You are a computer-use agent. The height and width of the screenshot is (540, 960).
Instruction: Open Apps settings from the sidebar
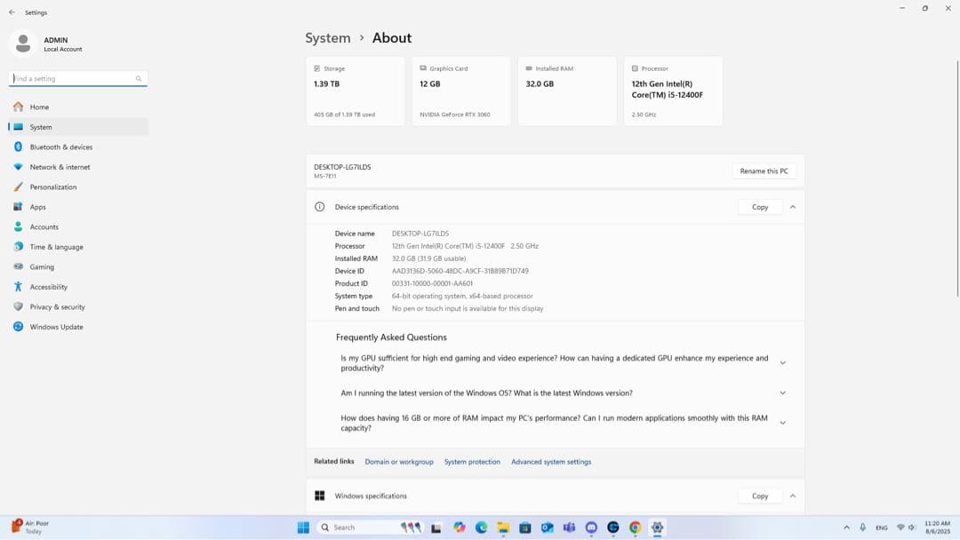(x=36, y=206)
